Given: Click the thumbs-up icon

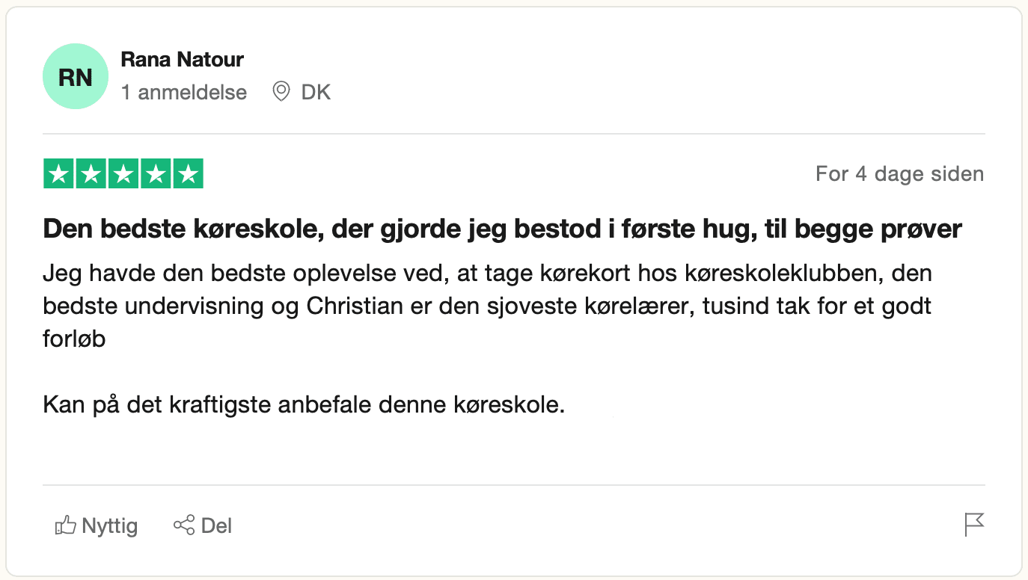Looking at the screenshot, I should click(x=66, y=526).
